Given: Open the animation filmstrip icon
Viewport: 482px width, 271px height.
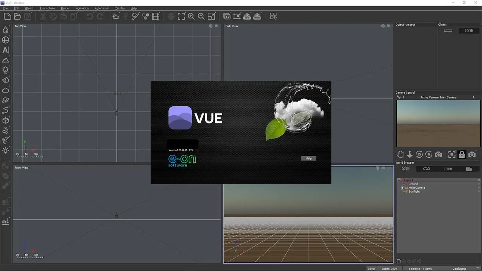Looking at the screenshot, I should pos(156,16).
